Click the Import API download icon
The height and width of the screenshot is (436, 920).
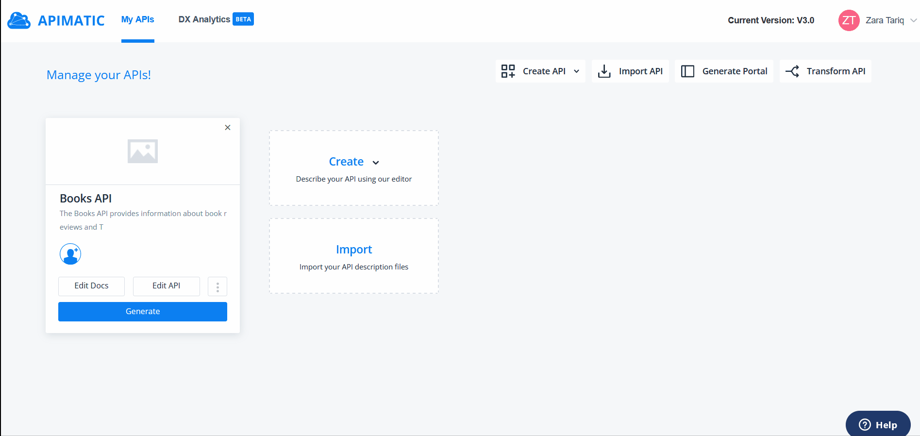(604, 71)
